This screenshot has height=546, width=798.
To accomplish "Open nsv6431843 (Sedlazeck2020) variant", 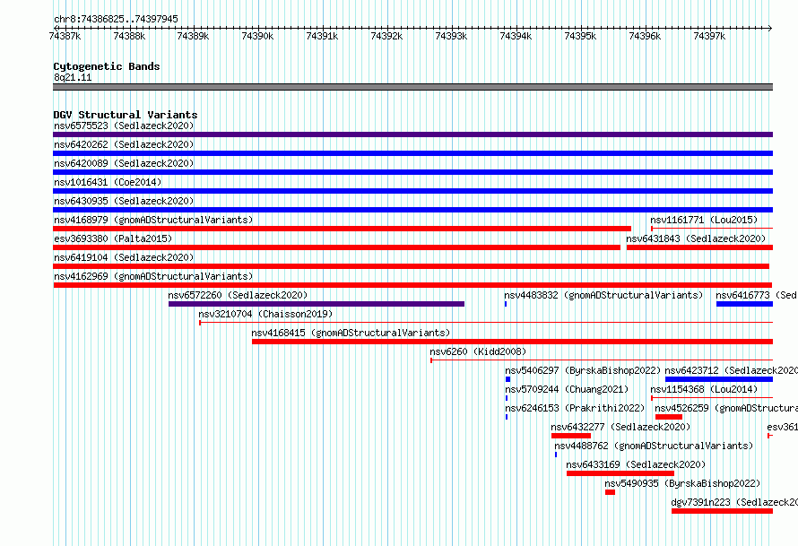I will point(696,238).
